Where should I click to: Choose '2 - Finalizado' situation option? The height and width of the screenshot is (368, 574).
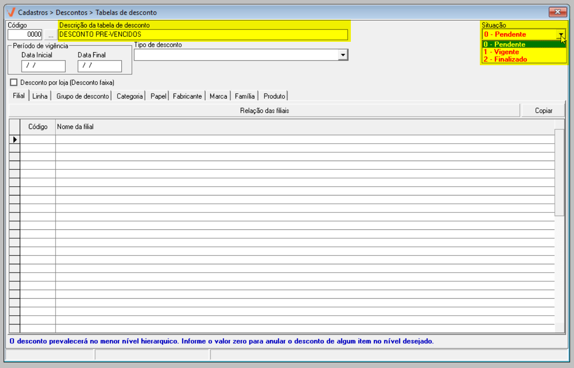pyautogui.click(x=523, y=59)
